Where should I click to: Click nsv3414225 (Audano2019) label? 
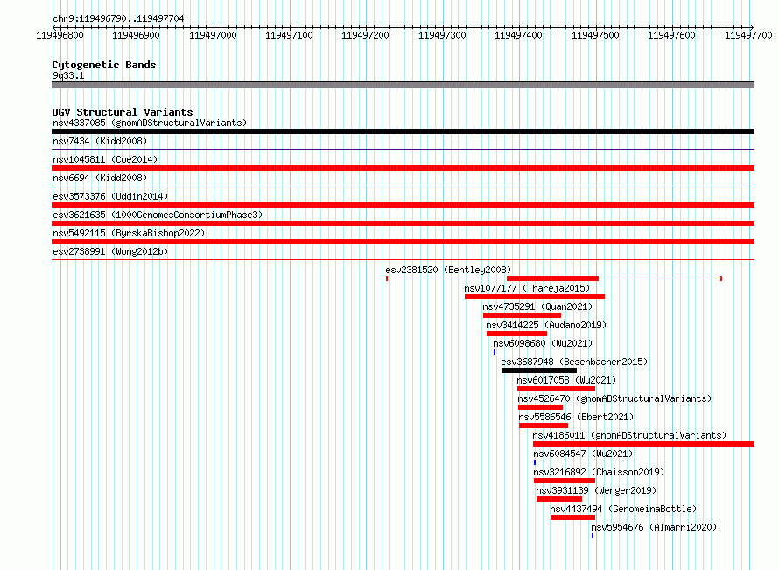[546, 325]
